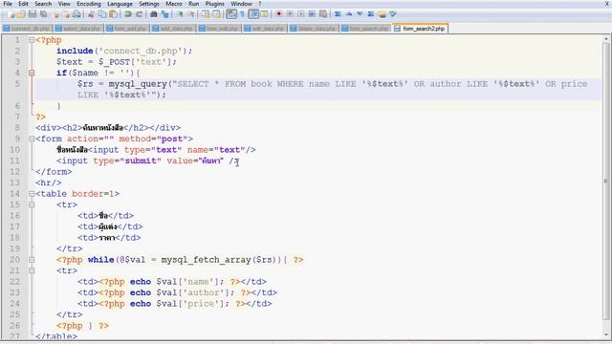
Task: Open the ? help menu
Action: [259, 4]
